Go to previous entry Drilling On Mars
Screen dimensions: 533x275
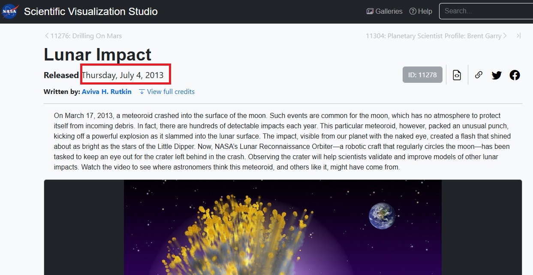(x=83, y=36)
